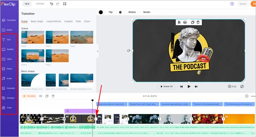Image resolution: width=256 pixels, height=137 pixels.
Task: Open the Photo library in sidebar
Action: 7,69
